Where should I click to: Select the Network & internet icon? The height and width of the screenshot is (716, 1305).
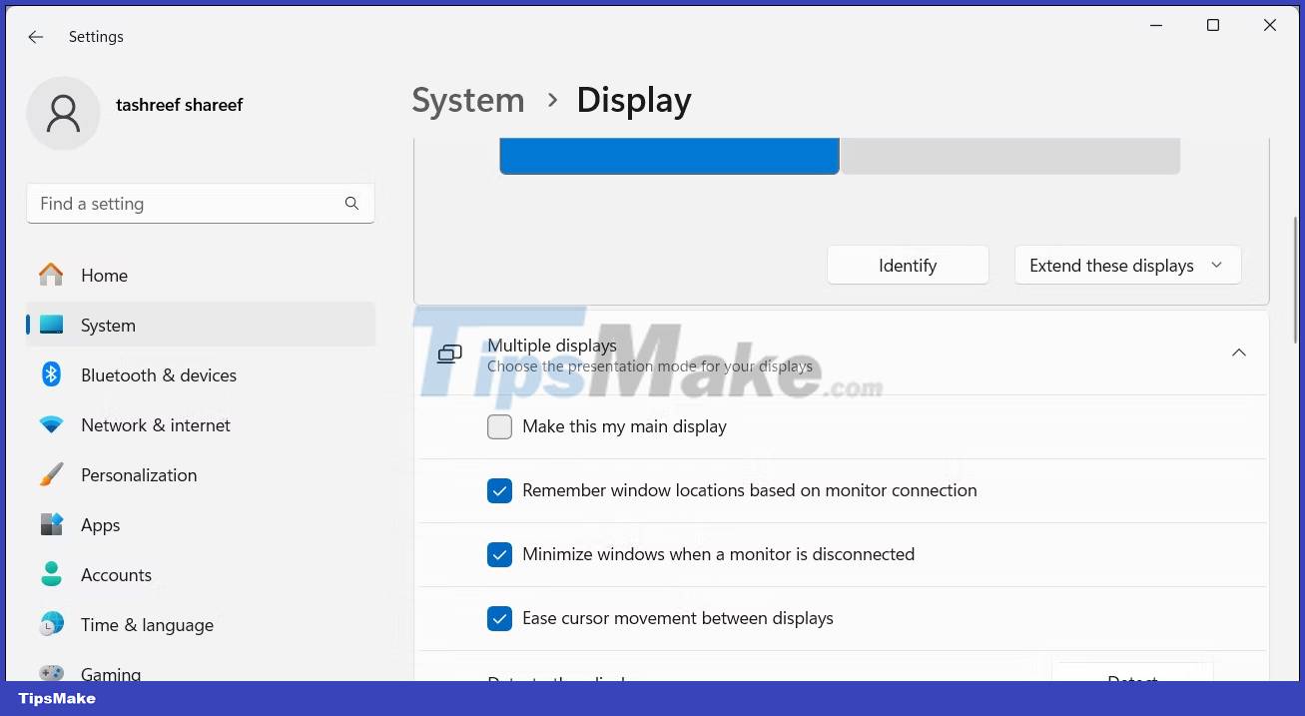pos(51,424)
